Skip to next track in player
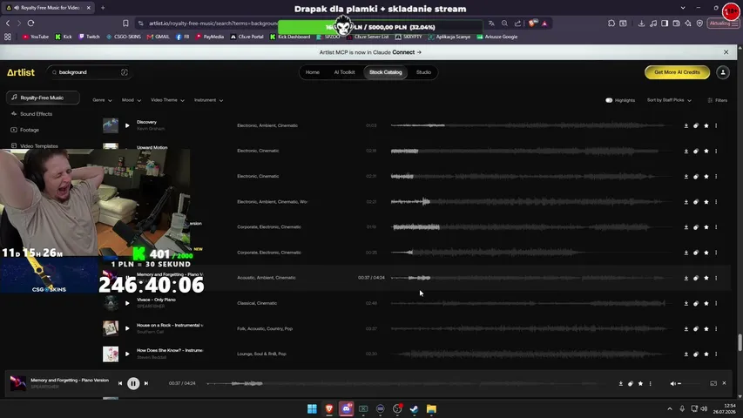This screenshot has height=418, width=743. [x=146, y=383]
